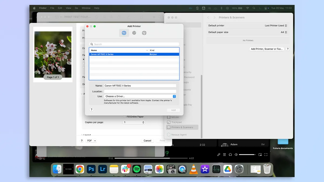Open the PDF dropdown menu

pos(91,141)
